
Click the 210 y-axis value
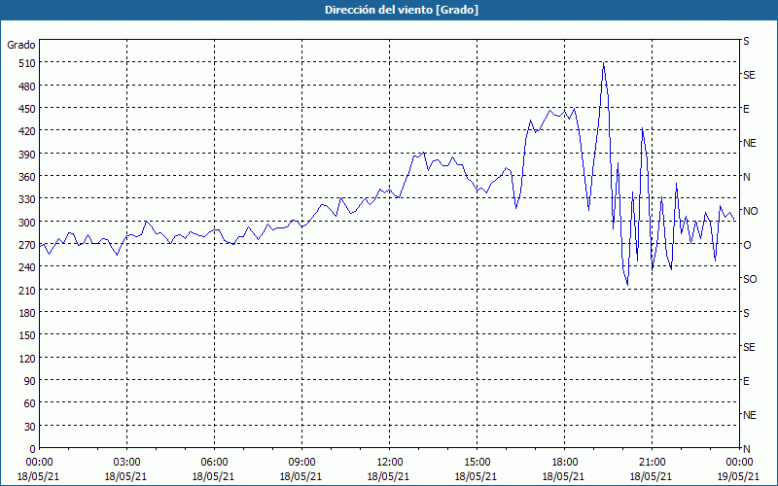click(x=28, y=290)
